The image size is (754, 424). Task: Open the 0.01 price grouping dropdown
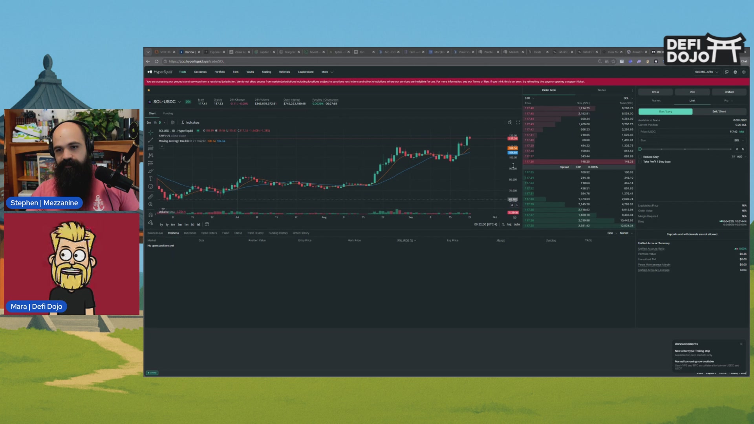[530, 98]
